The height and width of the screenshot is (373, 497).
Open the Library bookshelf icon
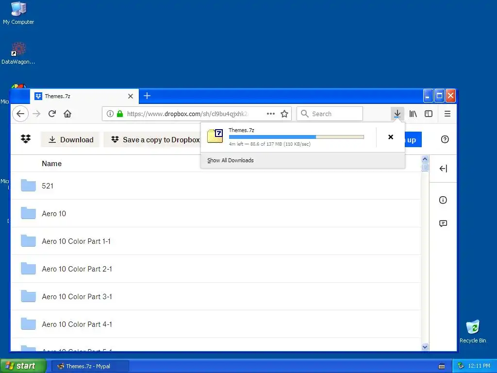pyautogui.click(x=413, y=114)
